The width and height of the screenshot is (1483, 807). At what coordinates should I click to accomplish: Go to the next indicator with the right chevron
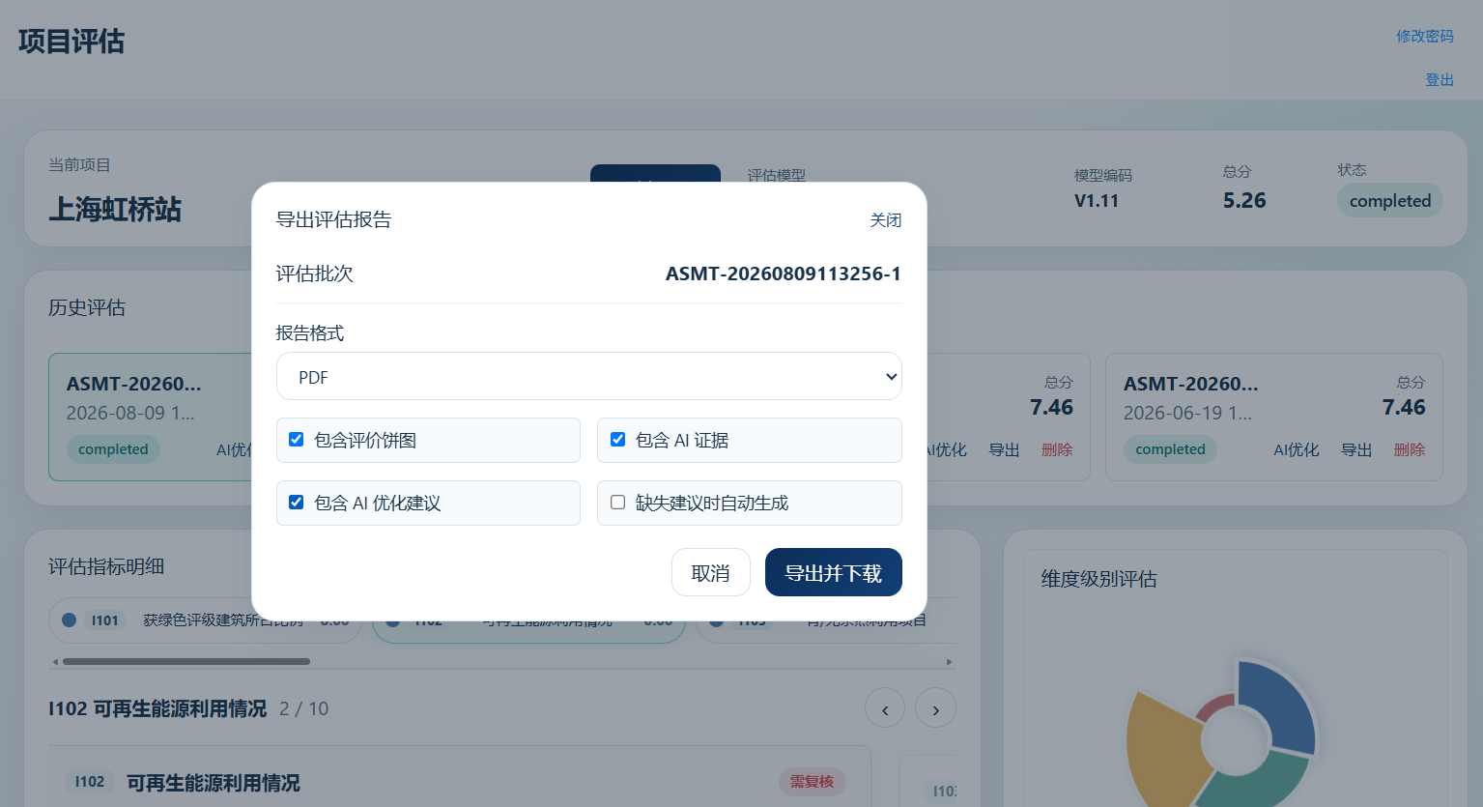(x=935, y=708)
